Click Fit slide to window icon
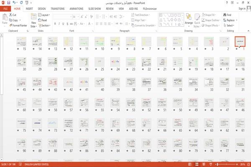This screenshot has width=251, height=167. pos(248,164)
